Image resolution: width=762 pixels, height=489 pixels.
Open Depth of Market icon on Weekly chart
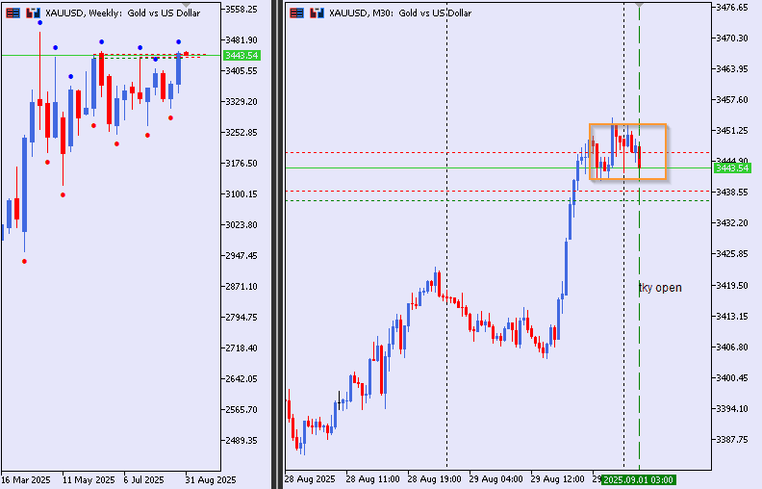pyautogui.click(x=33, y=13)
